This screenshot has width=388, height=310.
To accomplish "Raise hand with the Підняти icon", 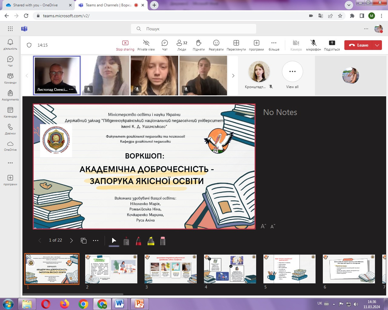I will click(199, 45).
